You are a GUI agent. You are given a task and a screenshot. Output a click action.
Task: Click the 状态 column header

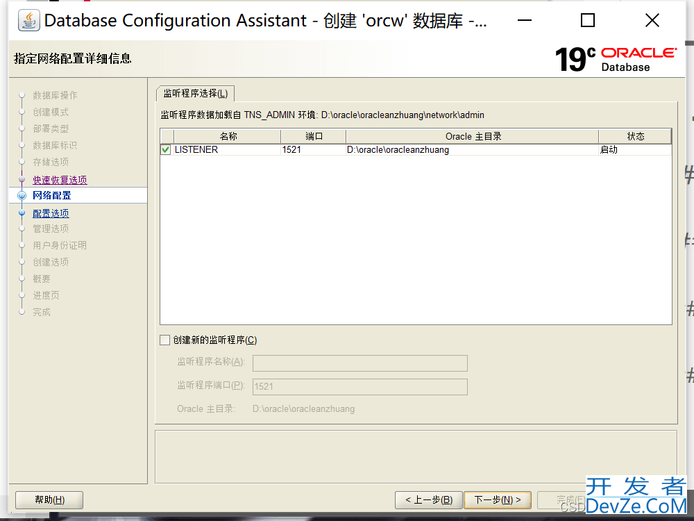[635, 136]
